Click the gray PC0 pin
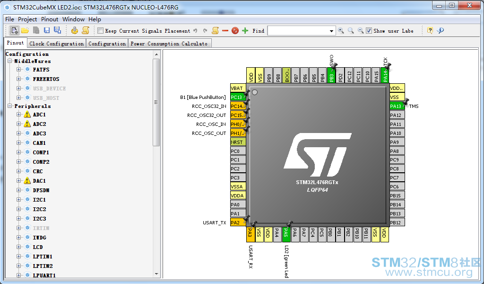484x284 pixels. click(238, 151)
